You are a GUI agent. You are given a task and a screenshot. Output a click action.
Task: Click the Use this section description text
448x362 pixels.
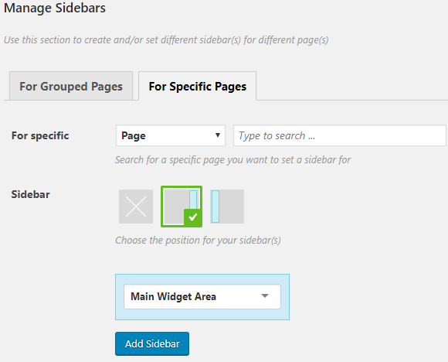coord(166,39)
